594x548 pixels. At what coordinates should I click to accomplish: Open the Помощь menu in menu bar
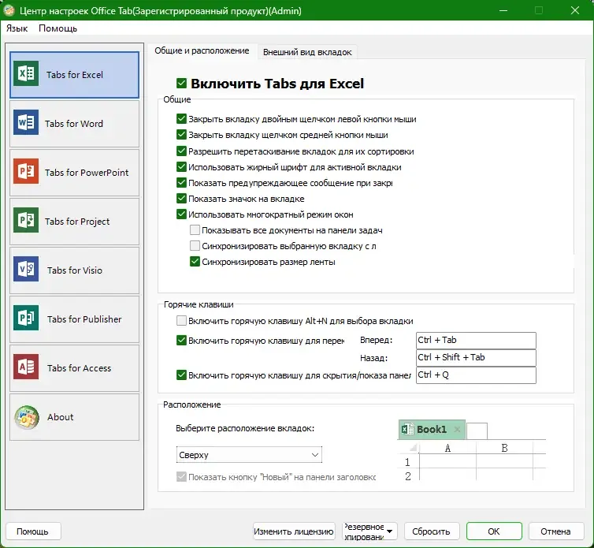pyautogui.click(x=58, y=28)
